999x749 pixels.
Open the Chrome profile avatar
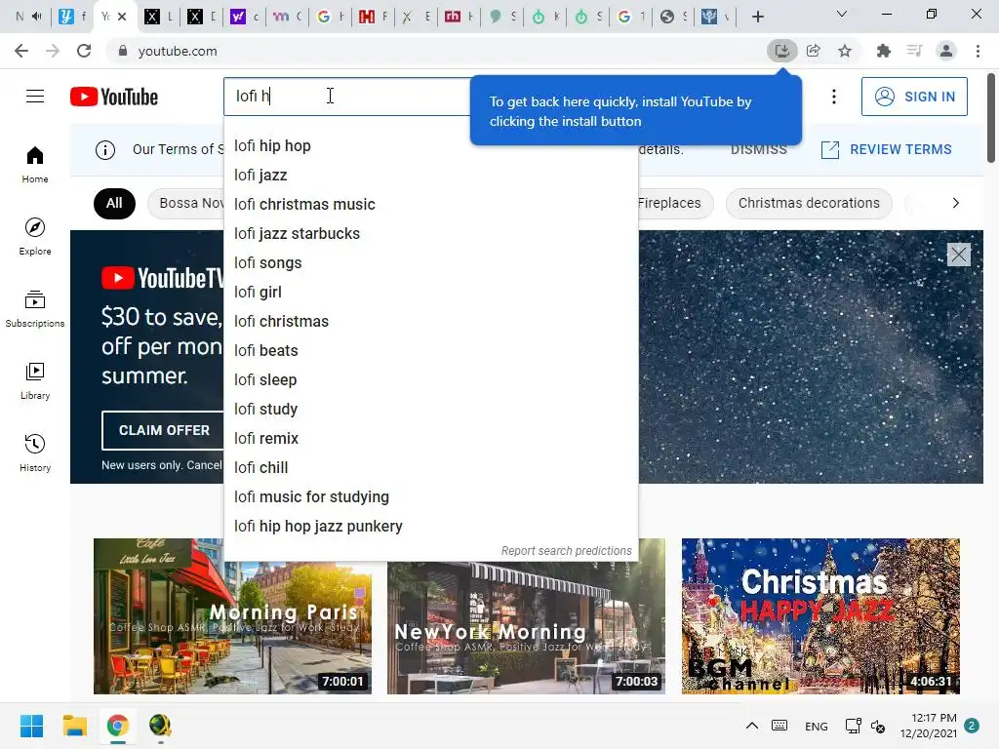(946, 51)
